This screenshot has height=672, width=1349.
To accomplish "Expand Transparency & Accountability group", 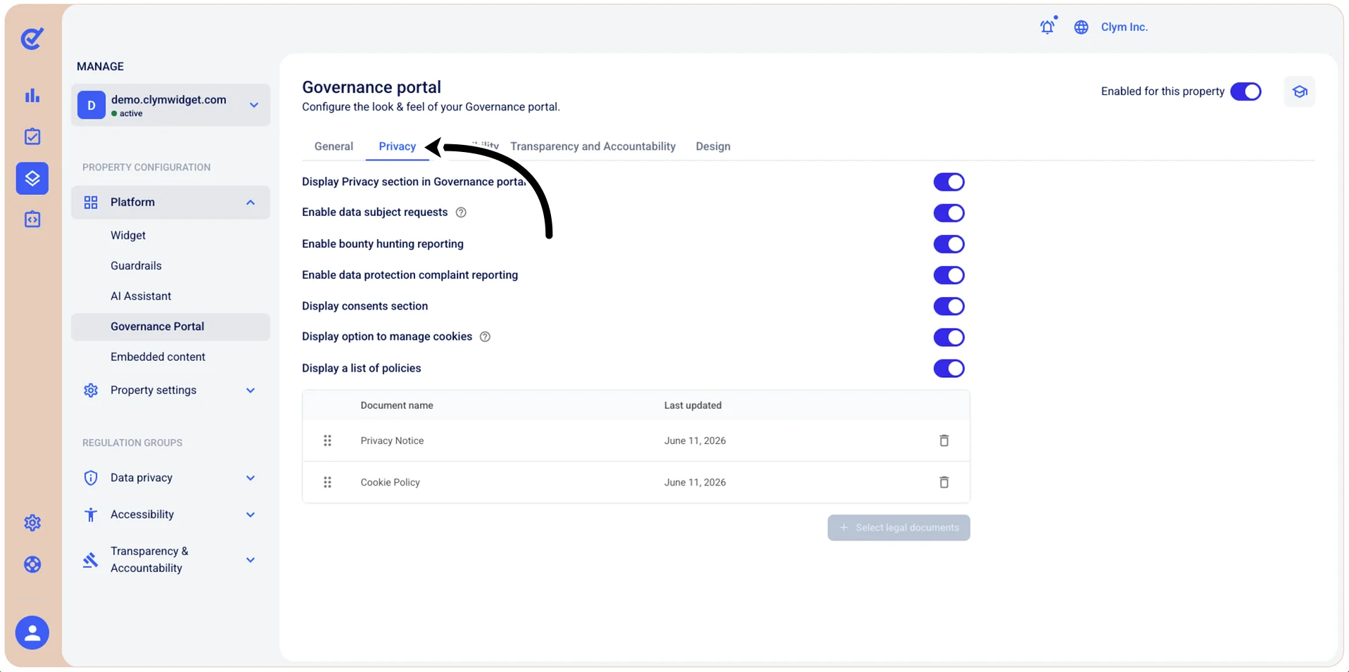I will coord(170,559).
